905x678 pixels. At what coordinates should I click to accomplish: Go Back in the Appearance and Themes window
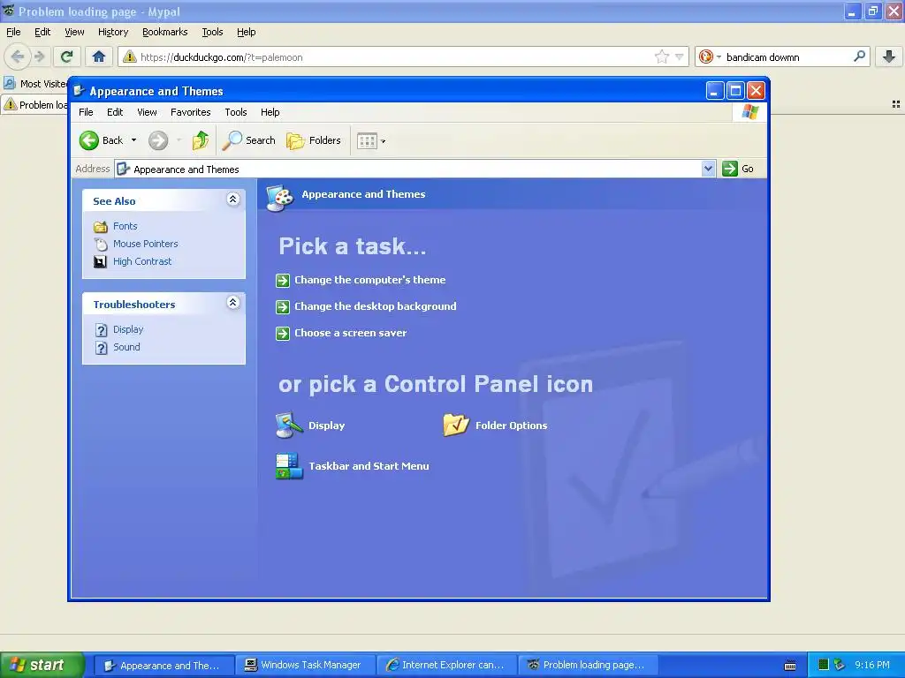(101, 140)
